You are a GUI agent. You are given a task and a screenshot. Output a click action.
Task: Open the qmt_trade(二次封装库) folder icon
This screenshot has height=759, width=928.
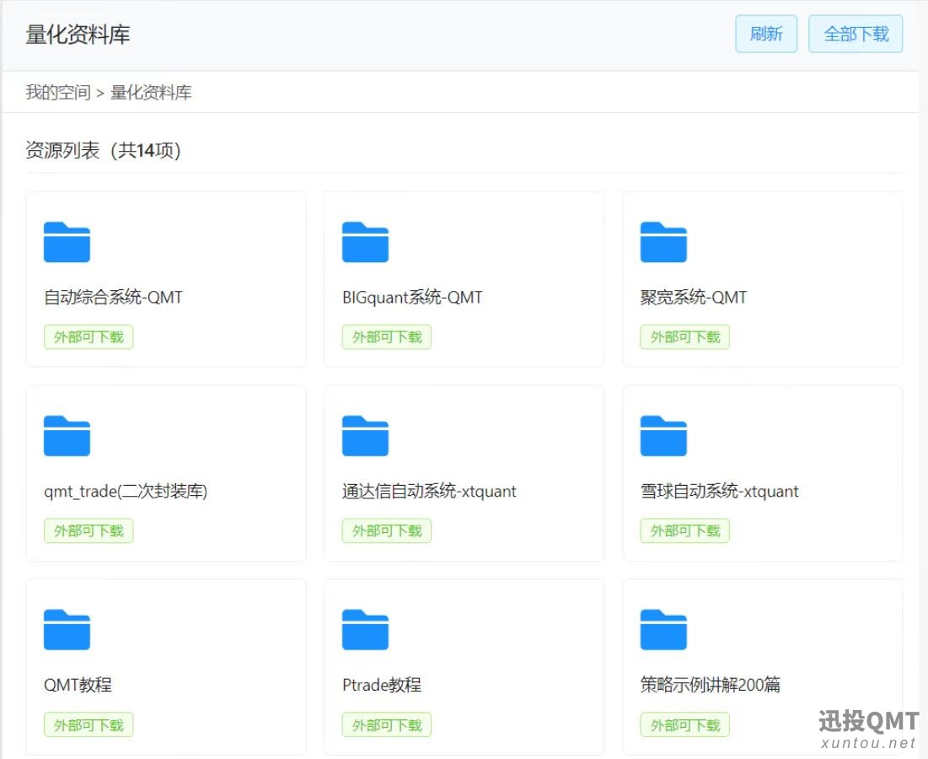(x=67, y=436)
